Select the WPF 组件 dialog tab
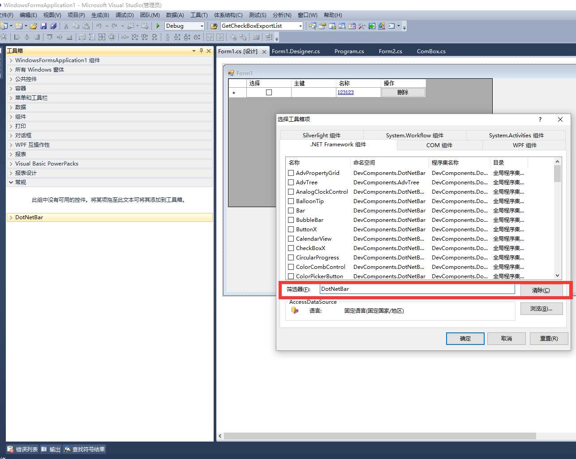This screenshot has height=459, width=576. point(524,145)
